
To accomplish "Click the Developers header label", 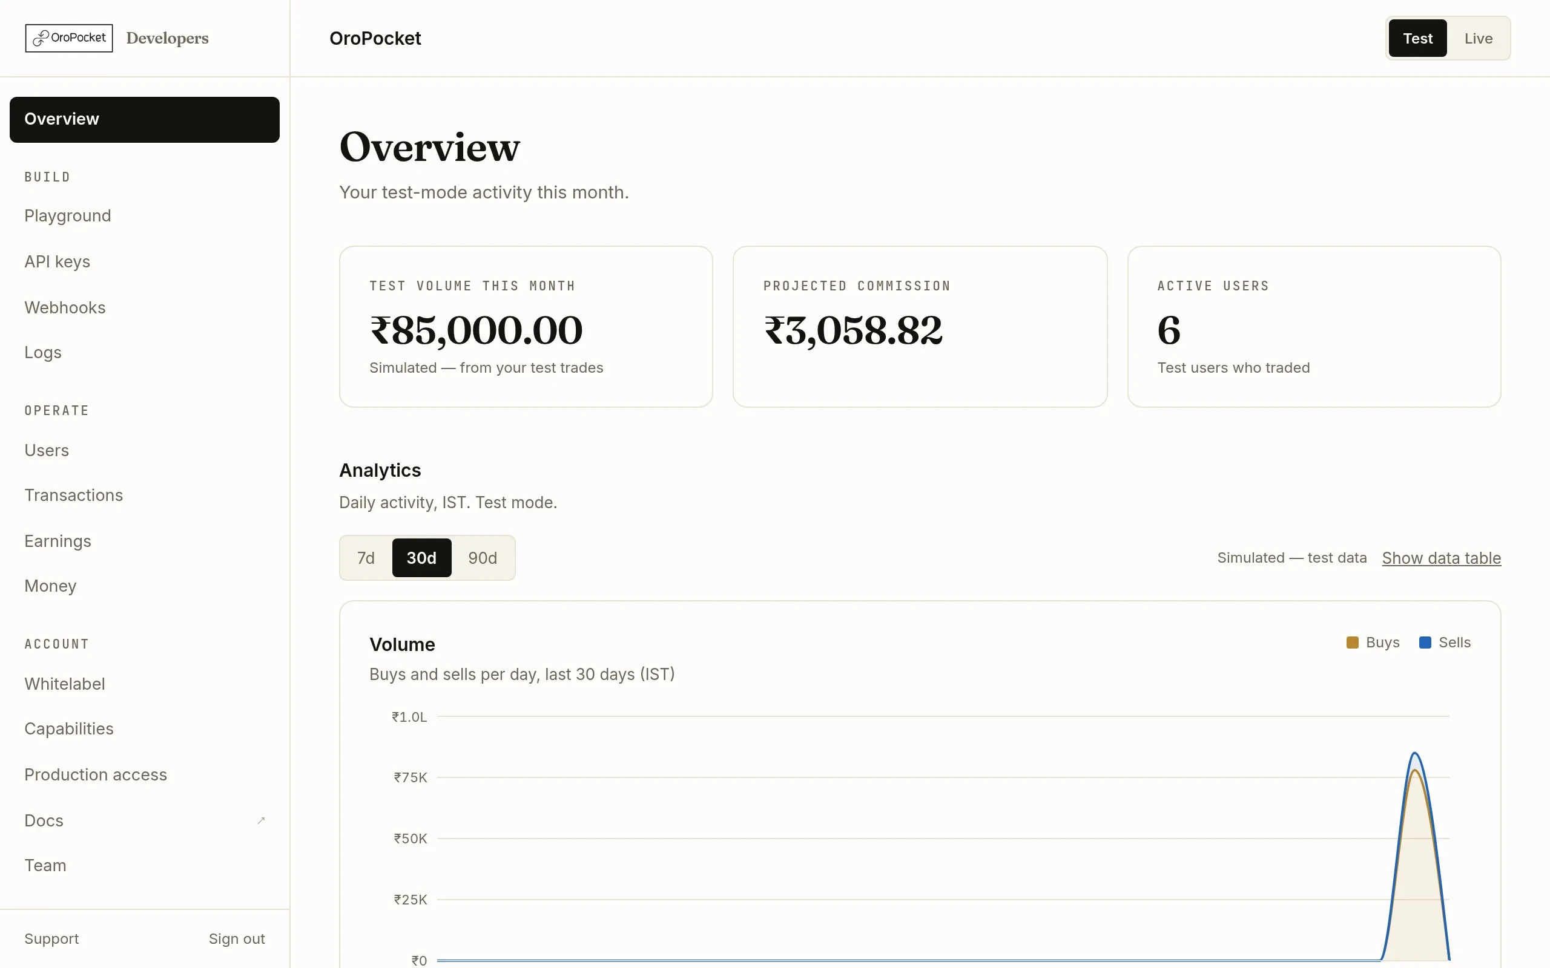I will (167, 38).
